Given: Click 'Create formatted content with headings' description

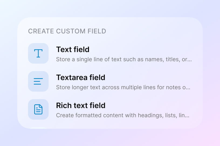Looking at the screenshot, I should pos(123,115).
